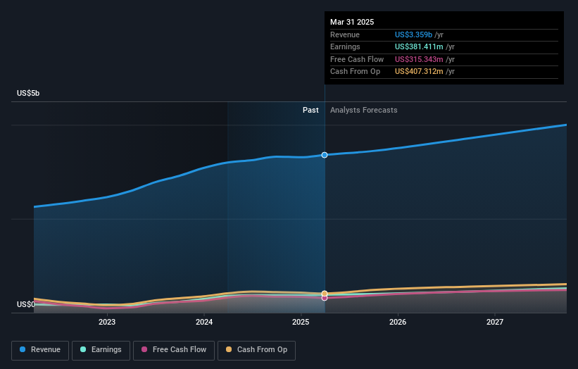Toggle the Earnings legend button
Screen dimensions: 578x369
point(101,350)
